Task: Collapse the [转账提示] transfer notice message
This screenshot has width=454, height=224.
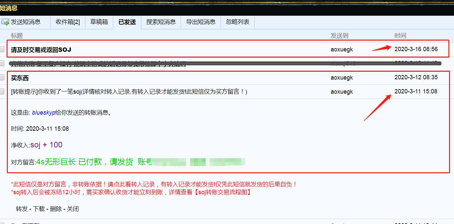Action: 129,92
